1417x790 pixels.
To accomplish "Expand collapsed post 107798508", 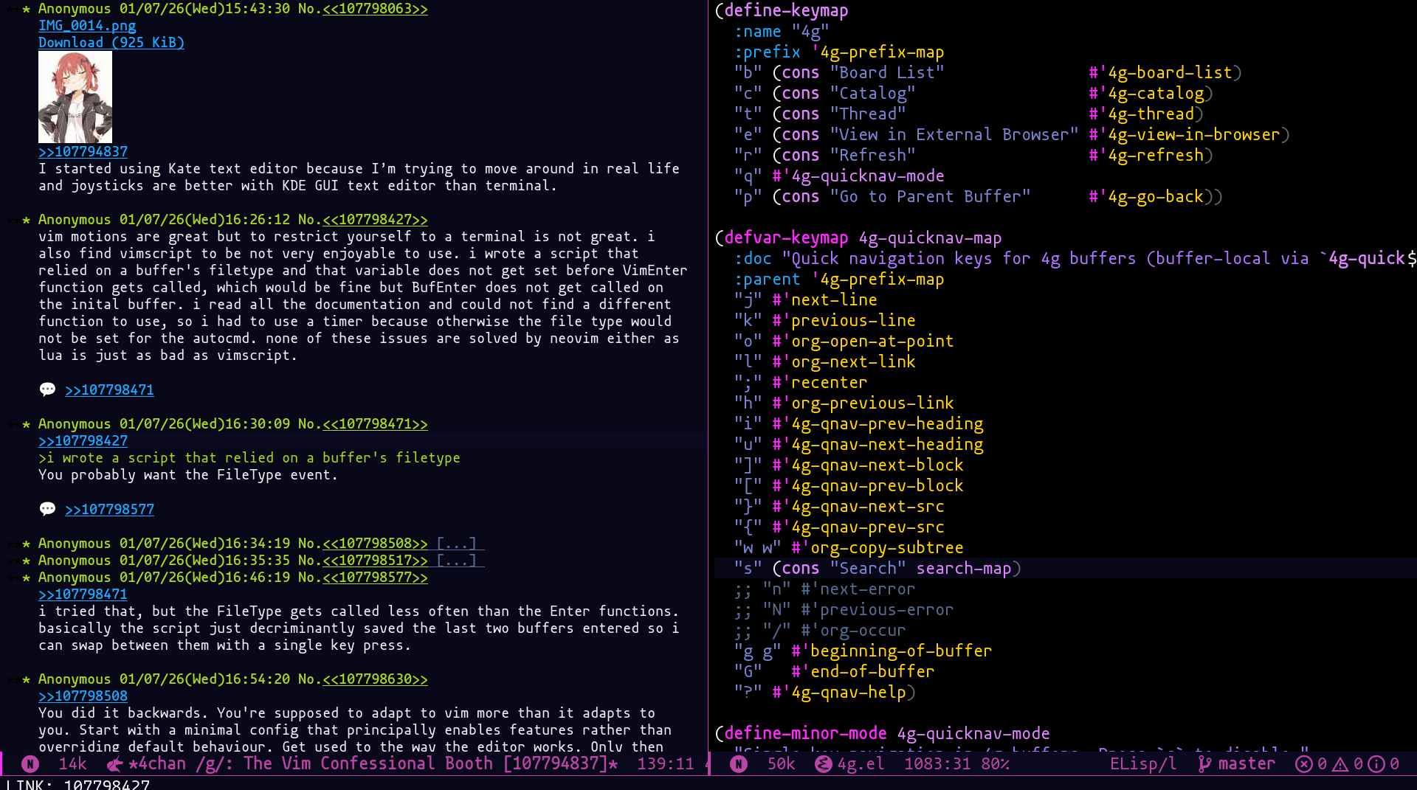I will 457,544.
